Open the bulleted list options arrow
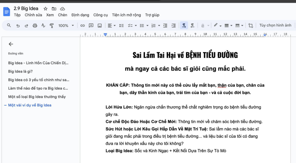 (x=147, y=26)
